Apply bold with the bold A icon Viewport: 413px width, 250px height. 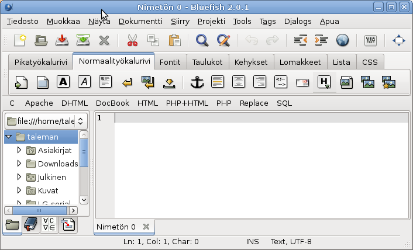[63, 82]
